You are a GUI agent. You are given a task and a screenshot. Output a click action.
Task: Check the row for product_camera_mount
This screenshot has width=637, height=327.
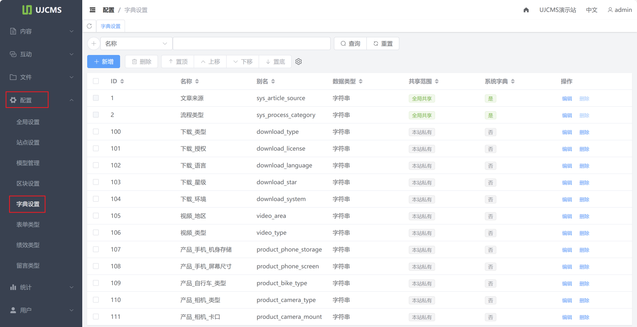pos(96,317)
